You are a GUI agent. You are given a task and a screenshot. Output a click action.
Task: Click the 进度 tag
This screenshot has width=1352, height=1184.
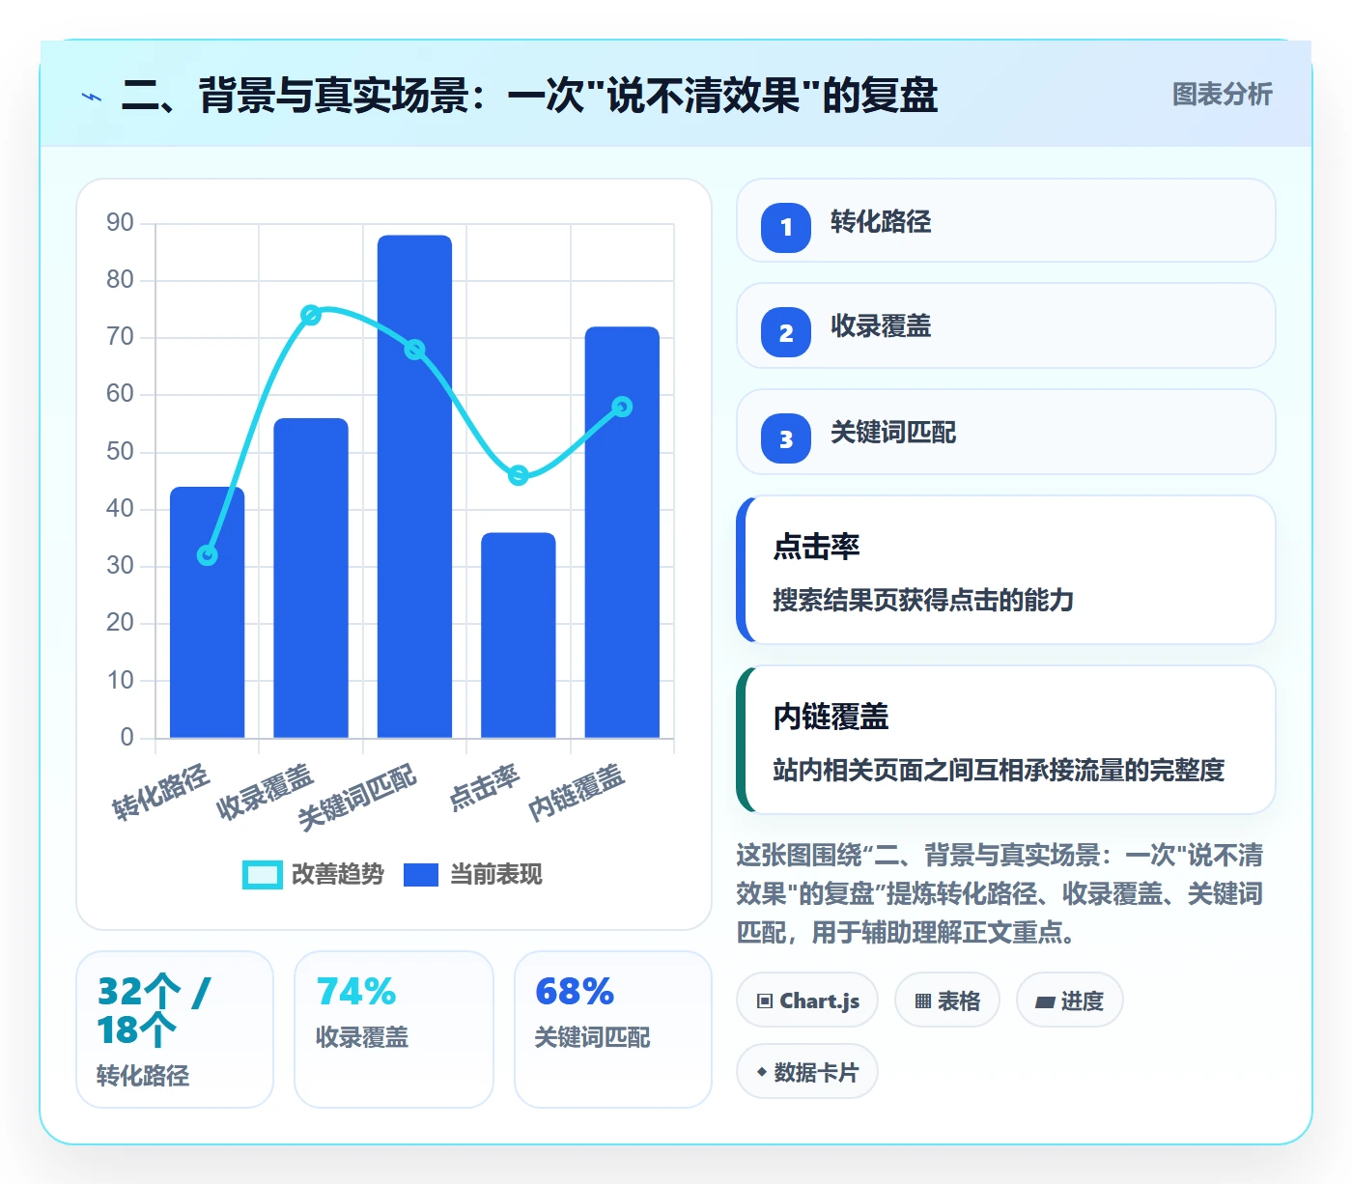(x=1069, y=1001)
